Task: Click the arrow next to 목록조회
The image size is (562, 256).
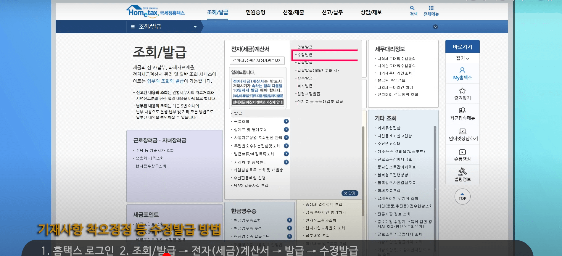Action: 286,121
